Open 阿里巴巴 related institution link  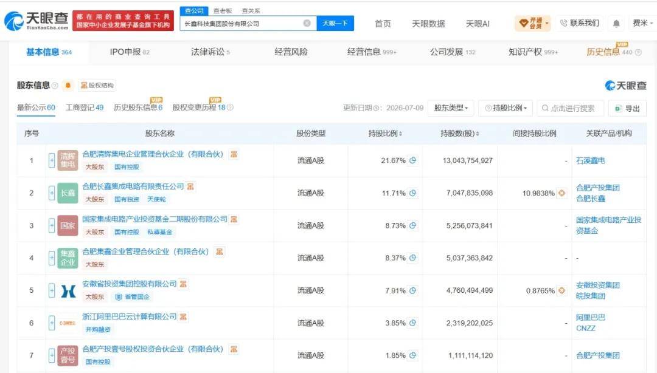coord(590,317)
